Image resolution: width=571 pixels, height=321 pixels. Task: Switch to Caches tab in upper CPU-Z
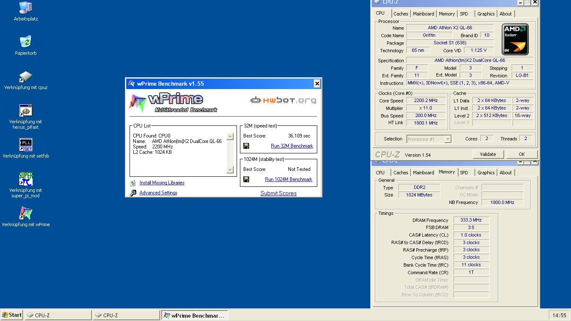coord(400,14)
